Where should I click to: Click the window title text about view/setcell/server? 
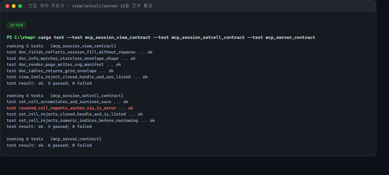90,6
